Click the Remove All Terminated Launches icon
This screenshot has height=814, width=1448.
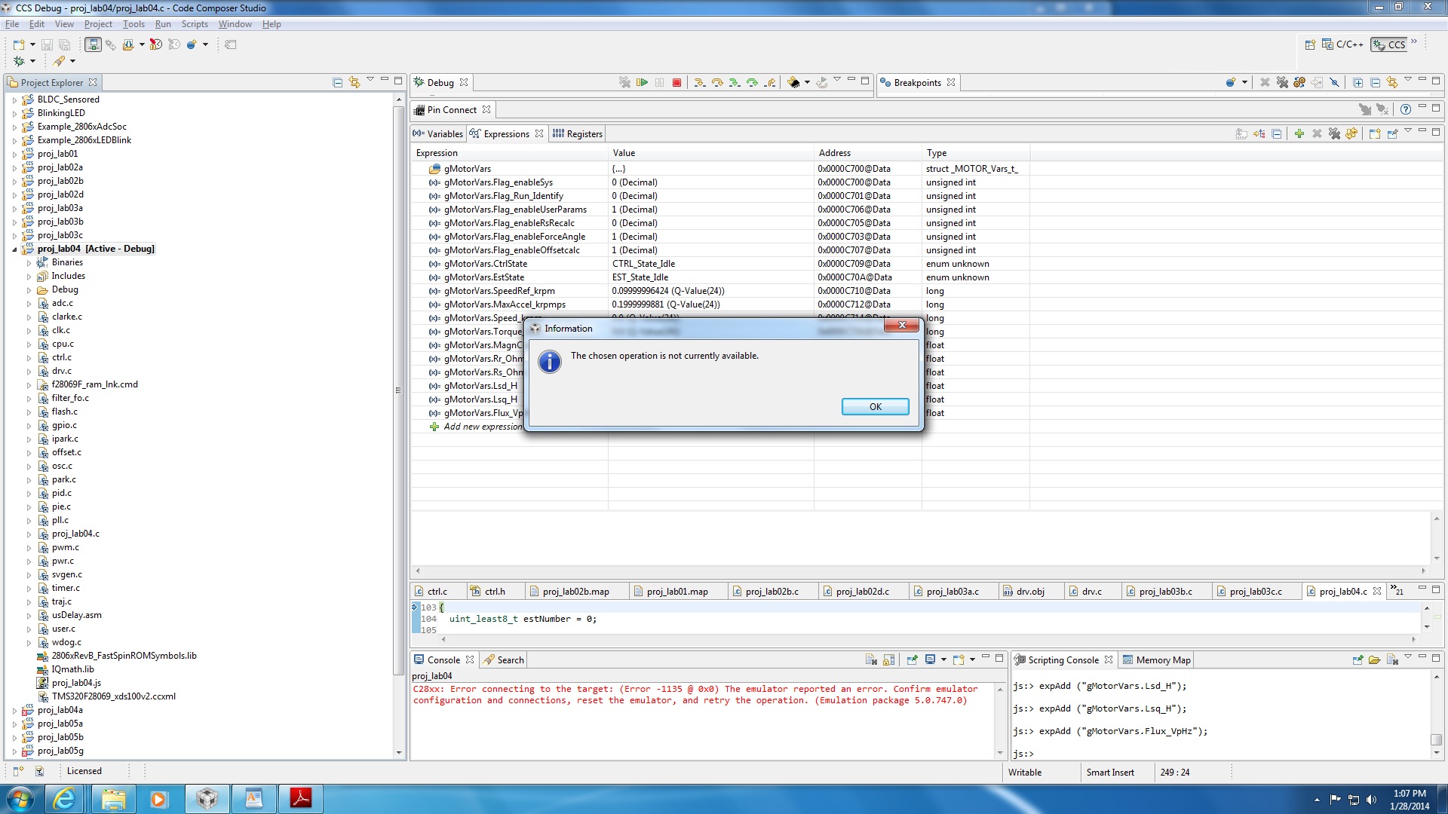coord(624,83)
